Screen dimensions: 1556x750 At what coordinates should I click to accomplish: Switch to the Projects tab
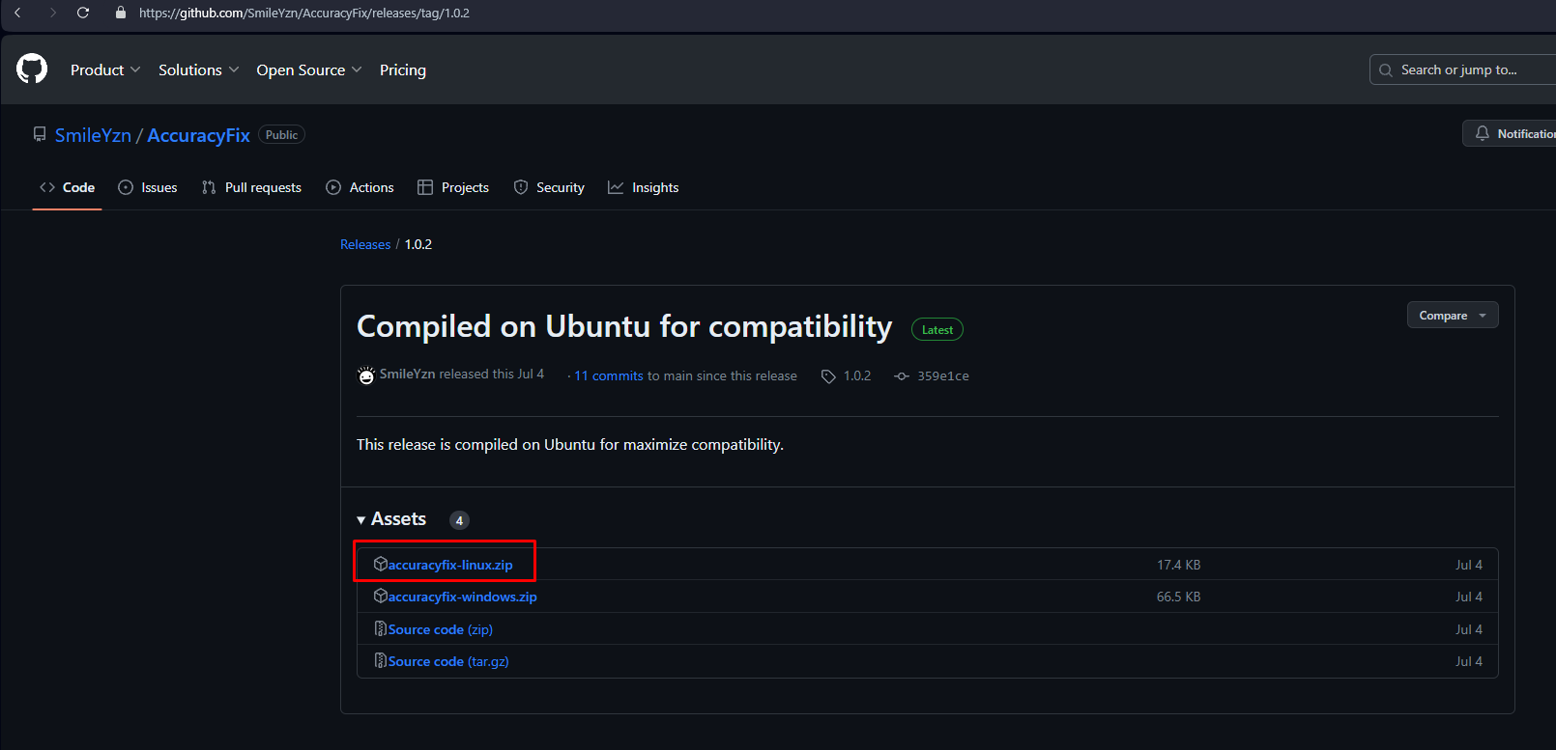(x=453, y=187)
